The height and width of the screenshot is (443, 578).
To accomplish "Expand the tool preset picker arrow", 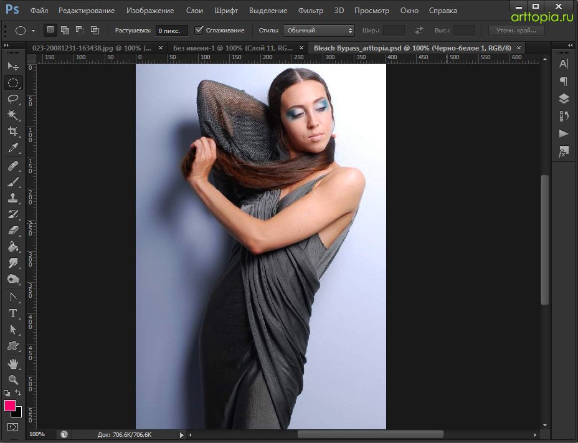I will pos(33,30).
